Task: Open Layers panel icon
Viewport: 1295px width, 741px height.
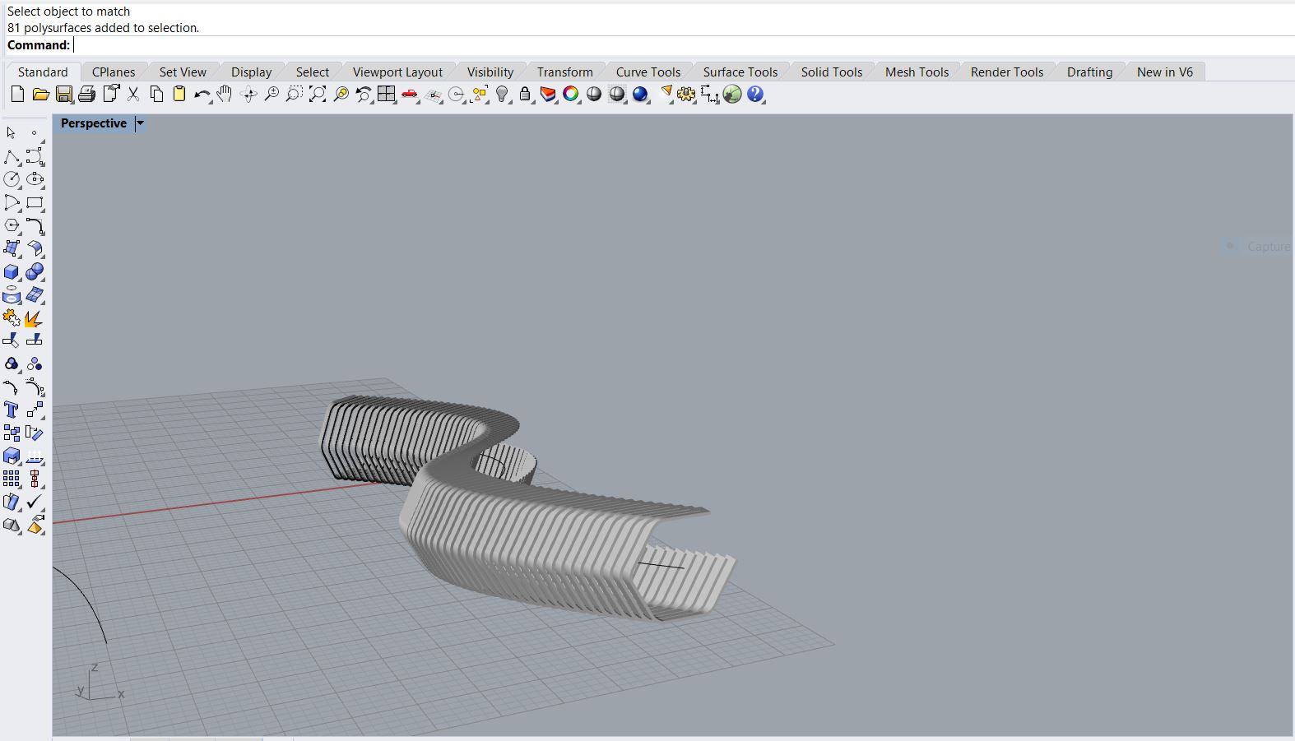Action: pyautogui.click(x=548, y=95)
